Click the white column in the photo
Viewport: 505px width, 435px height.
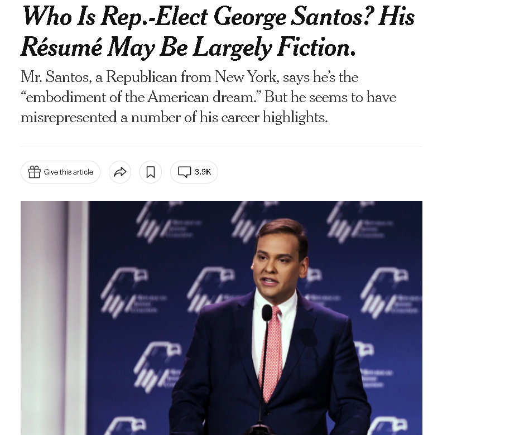[55, 318]
